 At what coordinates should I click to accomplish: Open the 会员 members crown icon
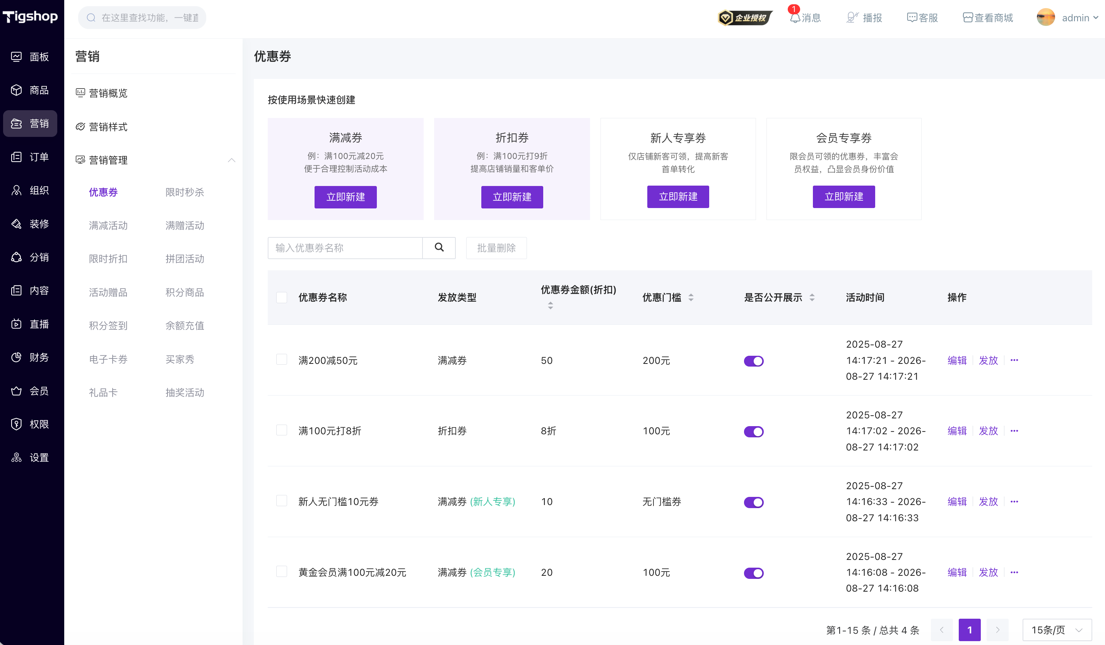pyautogui.click(x=16, y=391)
